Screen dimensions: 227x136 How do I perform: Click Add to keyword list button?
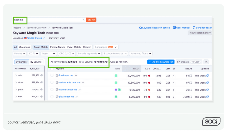click(x=161, y=62)
